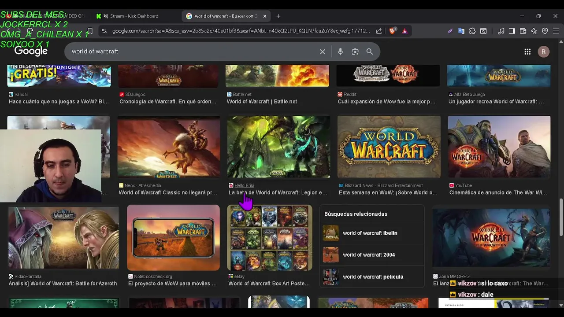Open The War Within cinematic YouTube thumbnail
The height and width of the screenshot is (317, 564).
(499, 147)
